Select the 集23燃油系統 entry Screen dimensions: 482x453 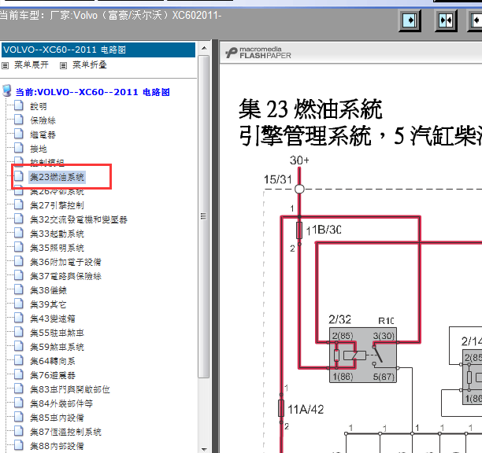tap(57, 177)
